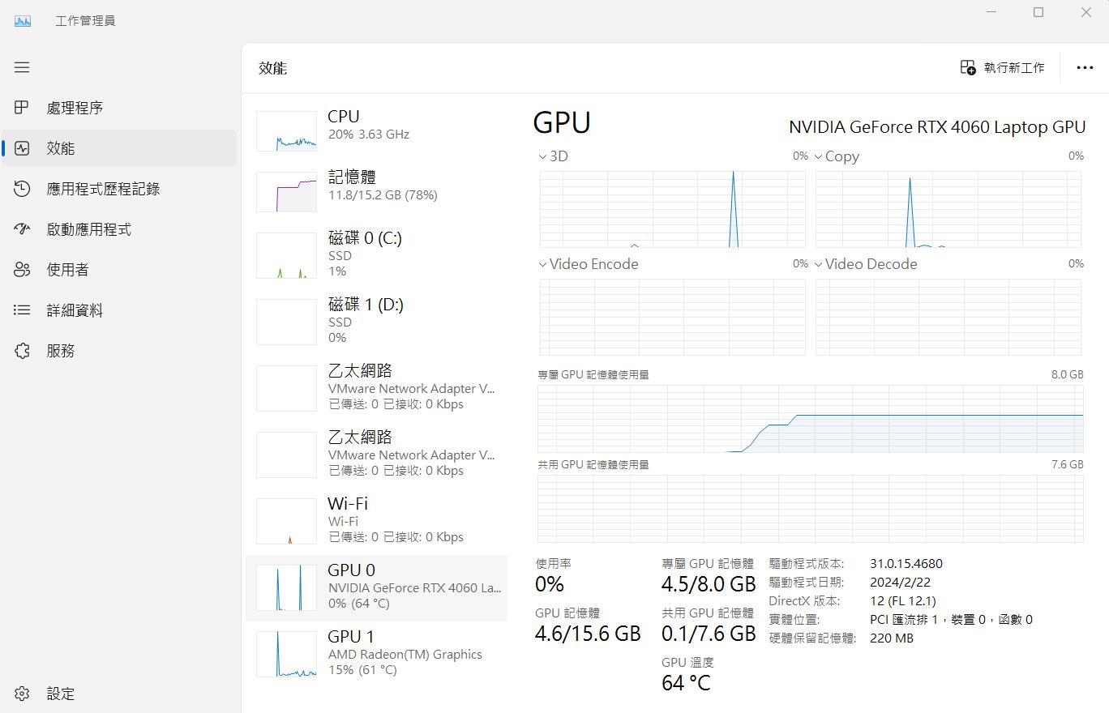Viewport: 1109px width, 713px height.
Task: Open the 處理程序 page
Action: click(118, 108)
